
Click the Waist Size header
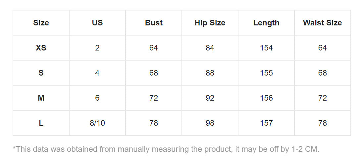(x=322, y=23)
